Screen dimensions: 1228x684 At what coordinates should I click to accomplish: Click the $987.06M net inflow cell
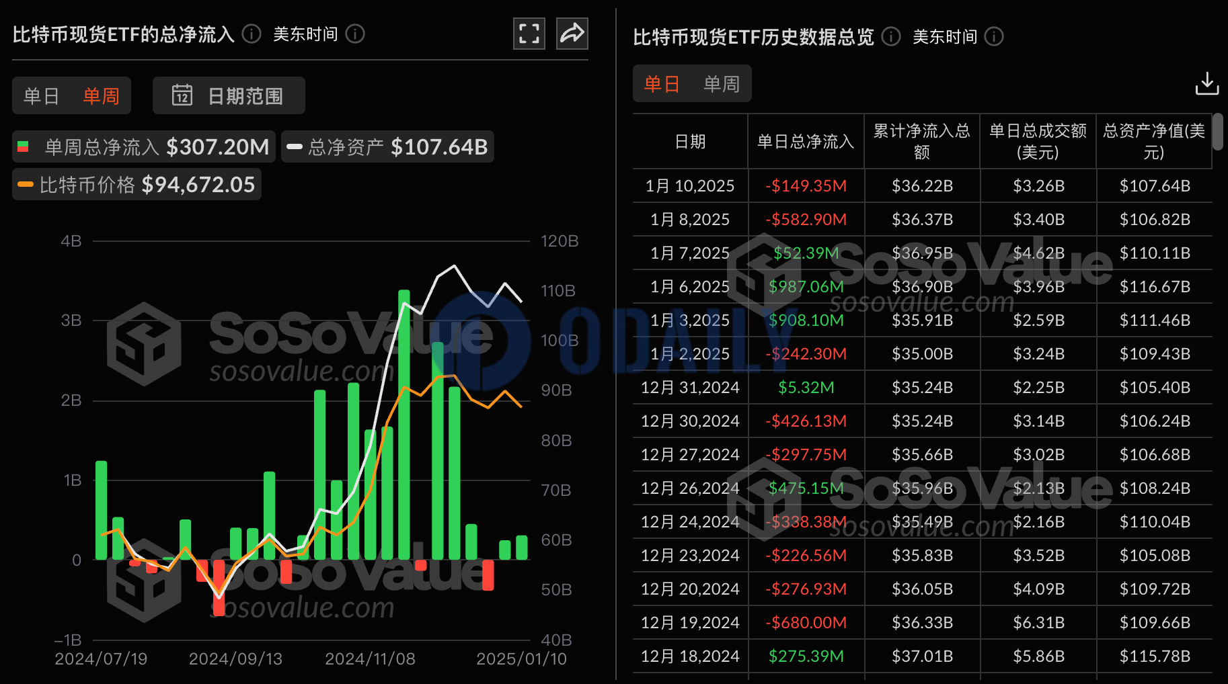(x=806, y=286)
